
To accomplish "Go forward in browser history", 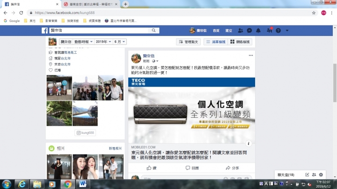I will (x=13, y=13).
